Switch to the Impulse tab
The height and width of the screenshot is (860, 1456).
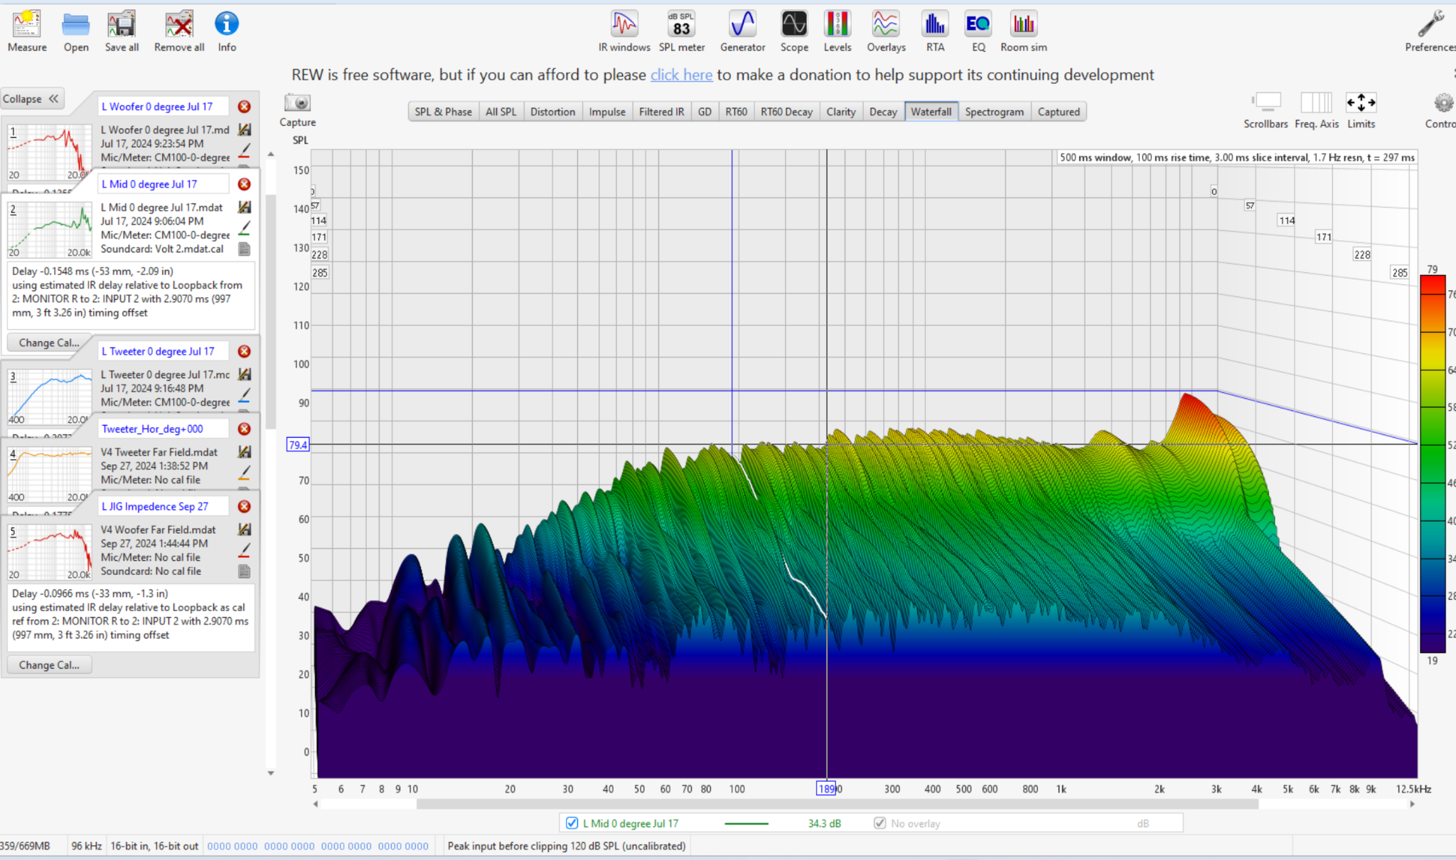(607, 112)
